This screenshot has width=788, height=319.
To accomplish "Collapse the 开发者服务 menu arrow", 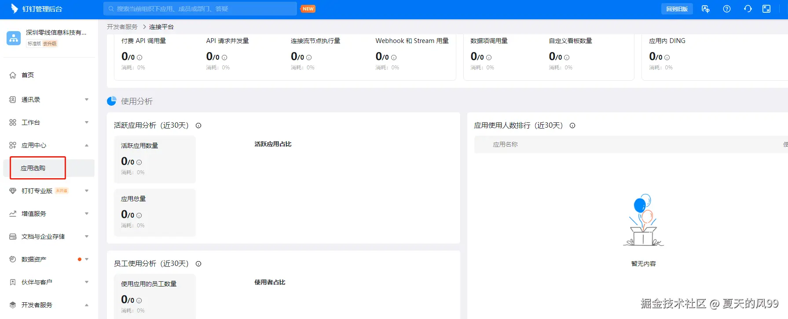I will [x=87, y=305].
